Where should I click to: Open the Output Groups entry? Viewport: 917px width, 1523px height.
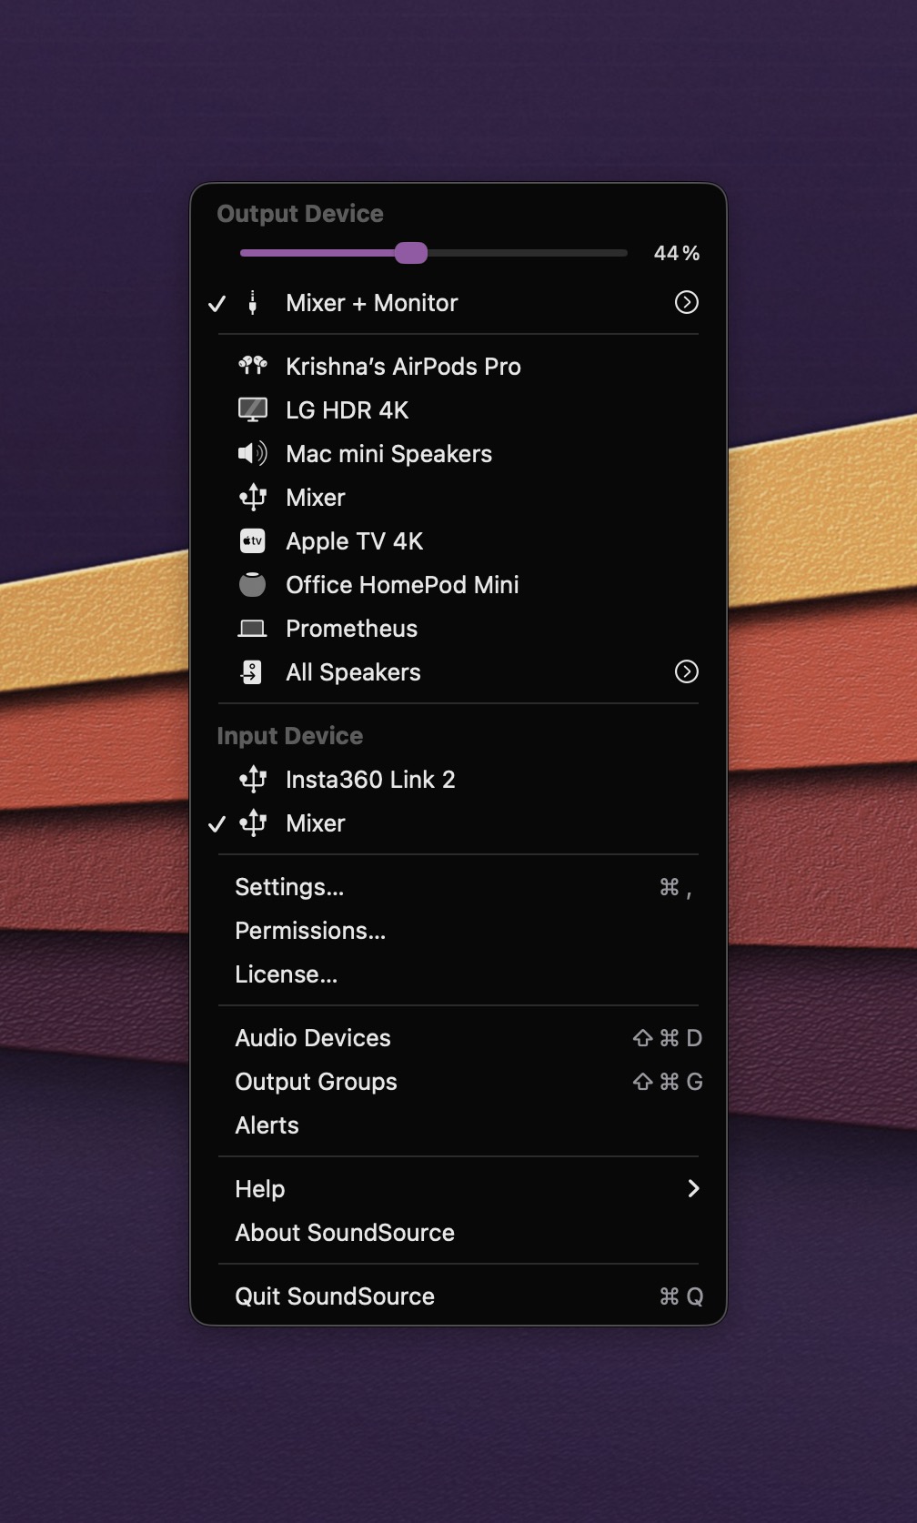pos(316,1082)
